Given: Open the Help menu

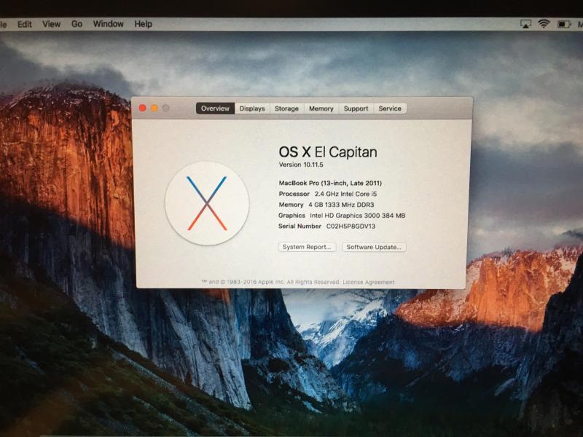Looking at the screenshot, I should pos(143,24).
